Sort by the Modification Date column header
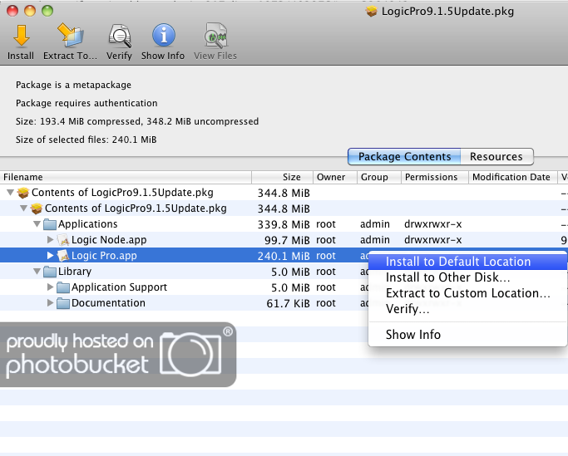This screenshot has height=456, width=568. (x=511, y=177)
